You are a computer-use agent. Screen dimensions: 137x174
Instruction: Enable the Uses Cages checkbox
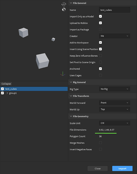tap(100, 75)
